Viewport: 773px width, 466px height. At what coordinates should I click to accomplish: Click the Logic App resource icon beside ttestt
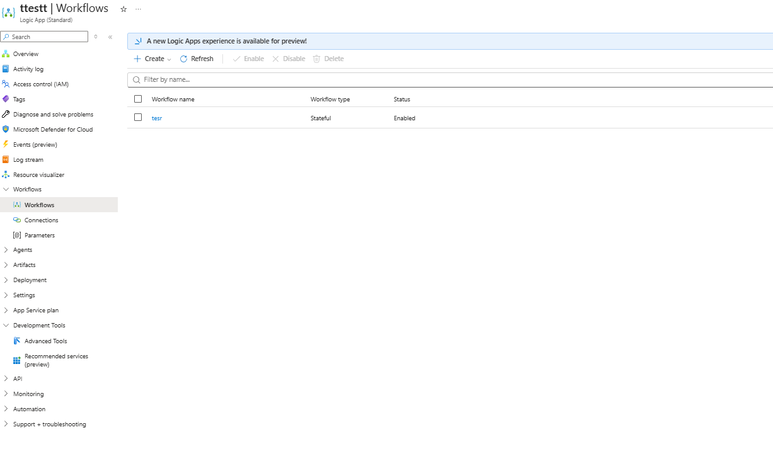pyautogui.click(x=9, y=13)
